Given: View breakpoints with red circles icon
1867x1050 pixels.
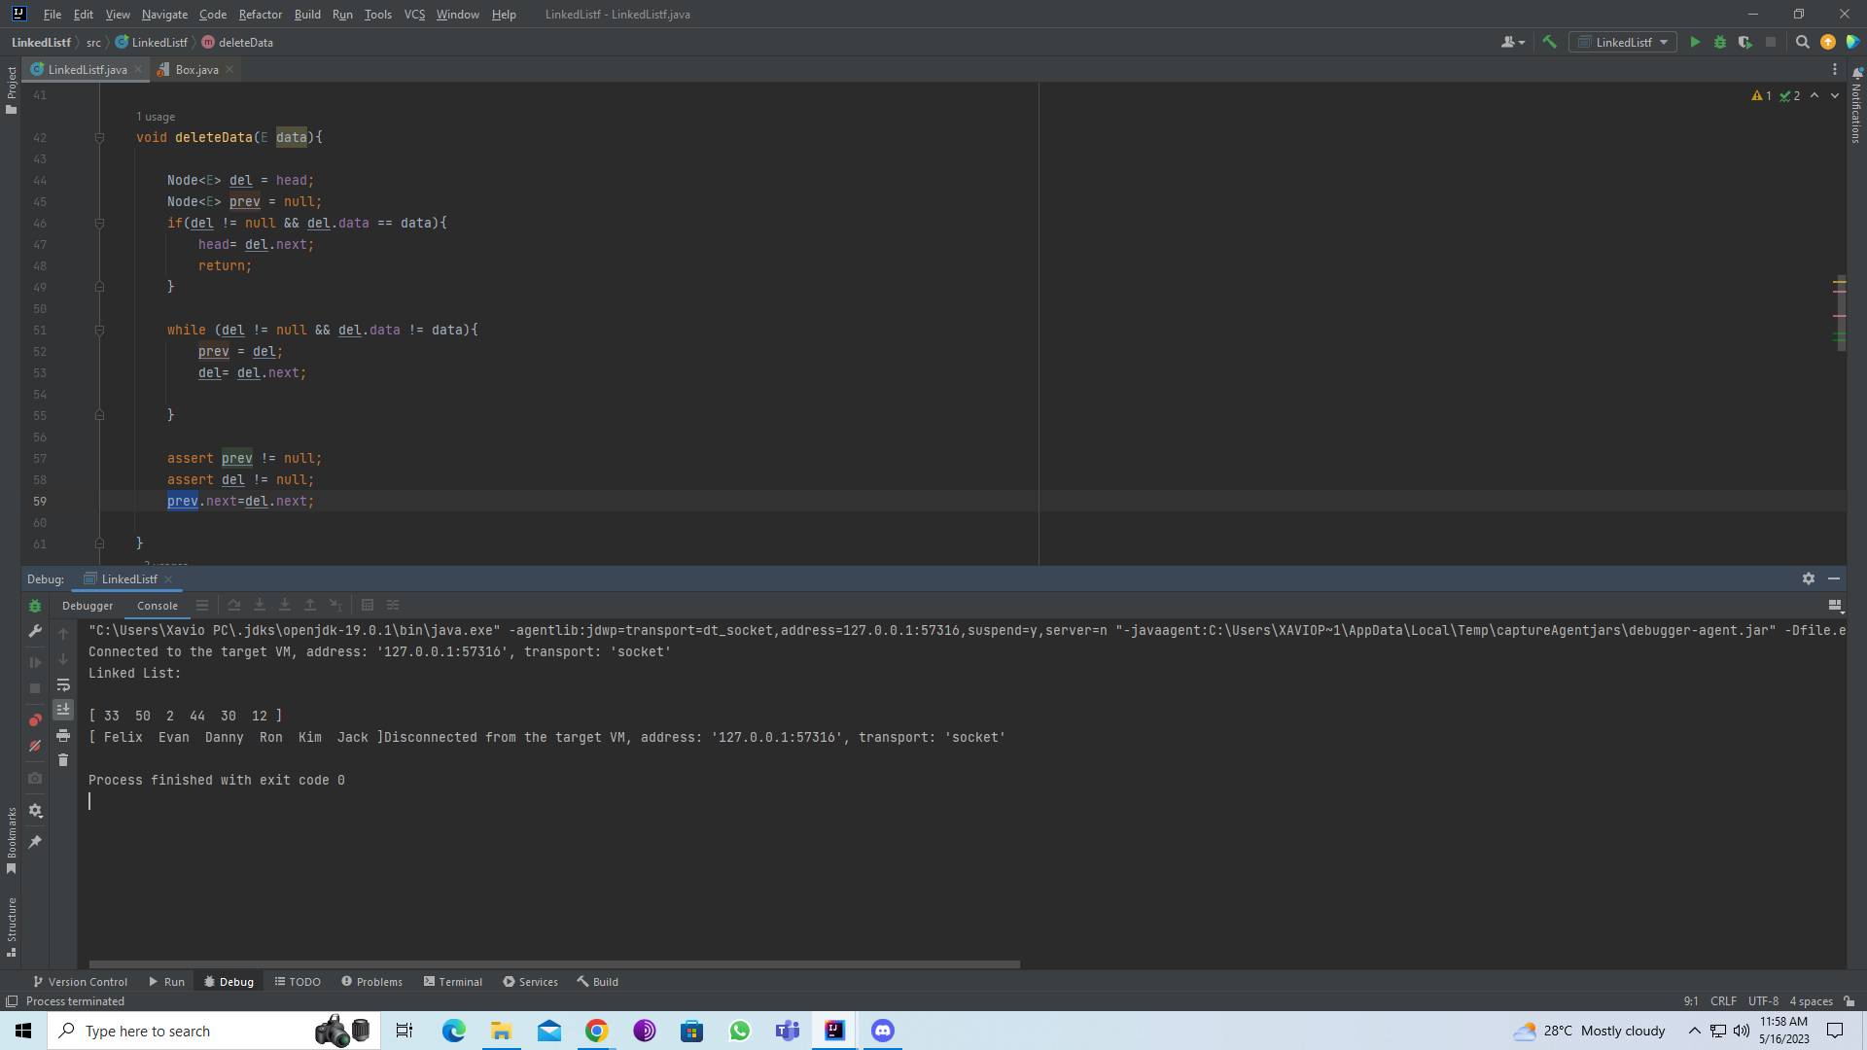Looking at the screenshot, I should click(35, 719).
